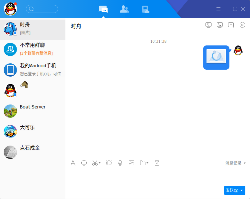Click the search box in header

point(42,9)
